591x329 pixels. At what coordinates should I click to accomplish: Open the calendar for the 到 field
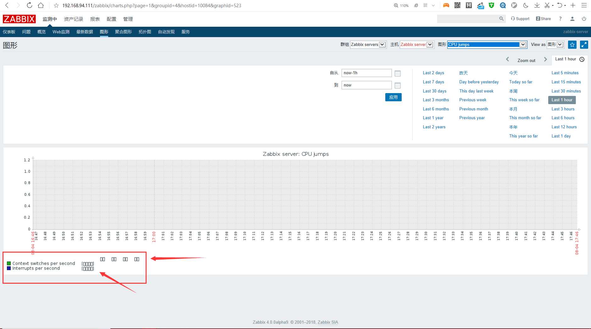pos(398,85)
